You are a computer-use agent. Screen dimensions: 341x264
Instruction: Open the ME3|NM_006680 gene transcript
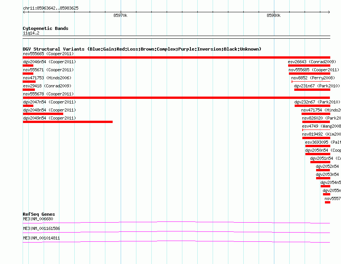coord(38,219)
